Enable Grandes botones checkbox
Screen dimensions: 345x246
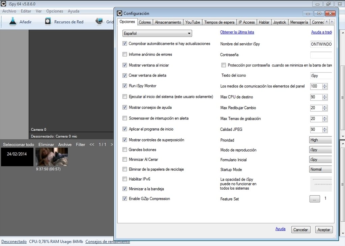point(125,149)
